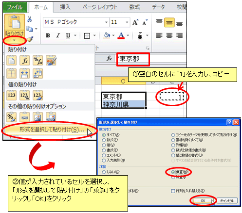Switch to the 数式 tab
This screenshot has width=242, height=213.
(134, 7)
